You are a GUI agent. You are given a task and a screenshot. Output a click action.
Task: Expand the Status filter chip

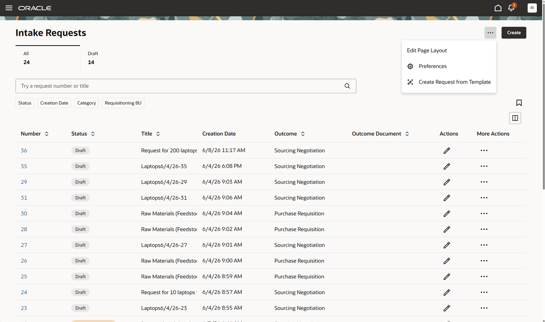pos(25,103)
